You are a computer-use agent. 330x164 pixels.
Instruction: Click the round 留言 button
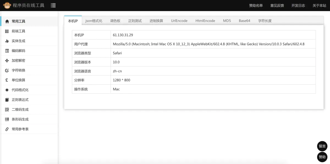click(x=322, y=146)
